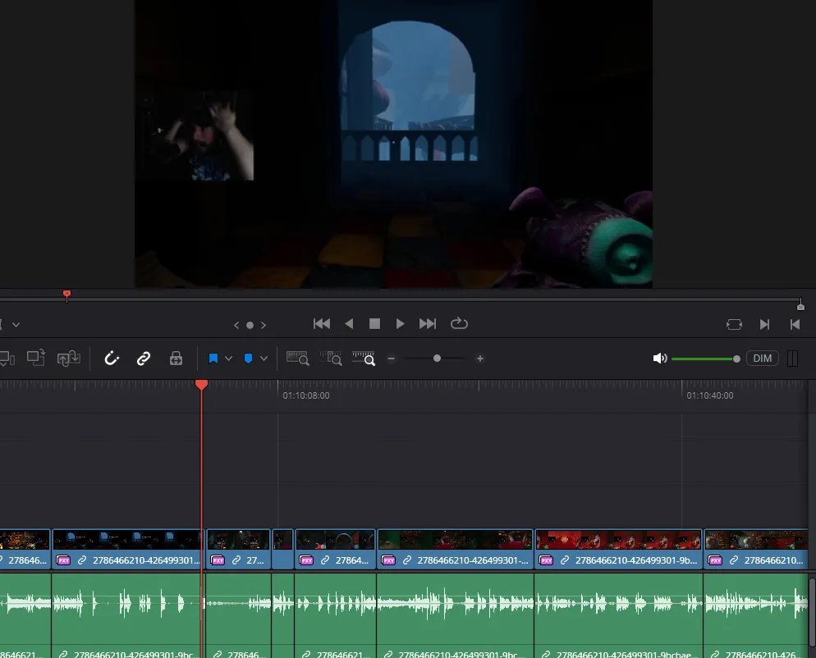The width and height of the screenshot is (816, 658).
Task: Select audio clip 2786466210-426499301-9bchae...
Action: click(x=618, y=615)
